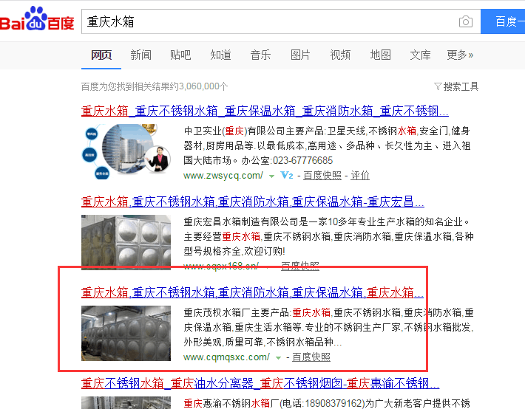Screen dimensions: 525x409
Task: Click the V2 credibility badge icon
Action: pos(287,175)
